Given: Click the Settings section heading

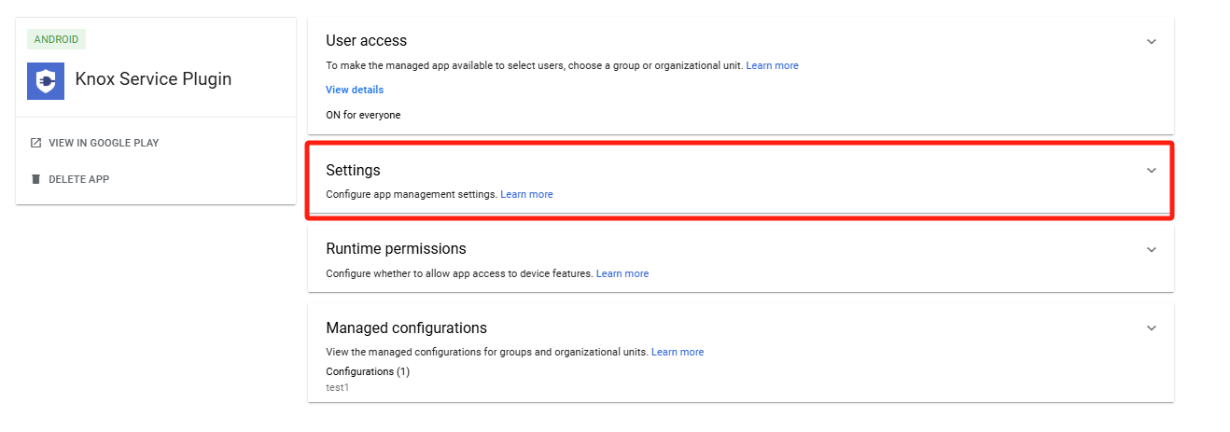Looking at the screenshot, I should pyautogui.click(x=353, y=171).
